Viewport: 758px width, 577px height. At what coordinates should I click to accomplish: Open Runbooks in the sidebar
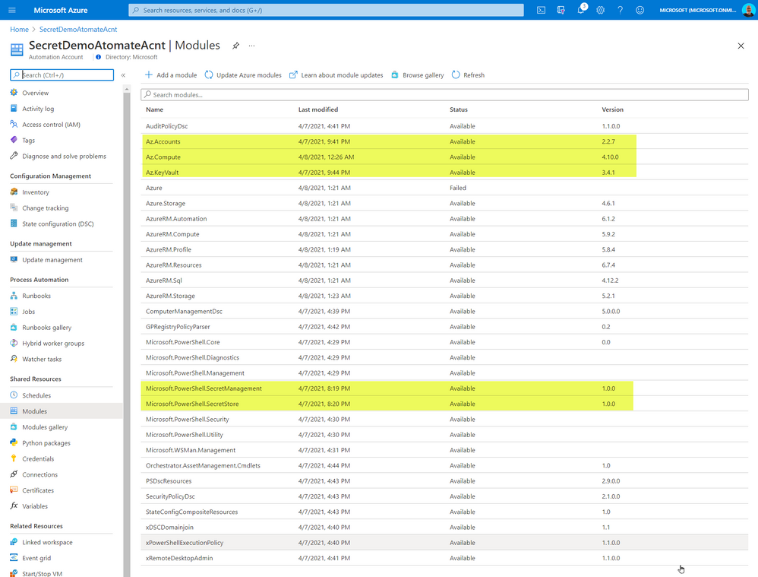click(36, 296)
